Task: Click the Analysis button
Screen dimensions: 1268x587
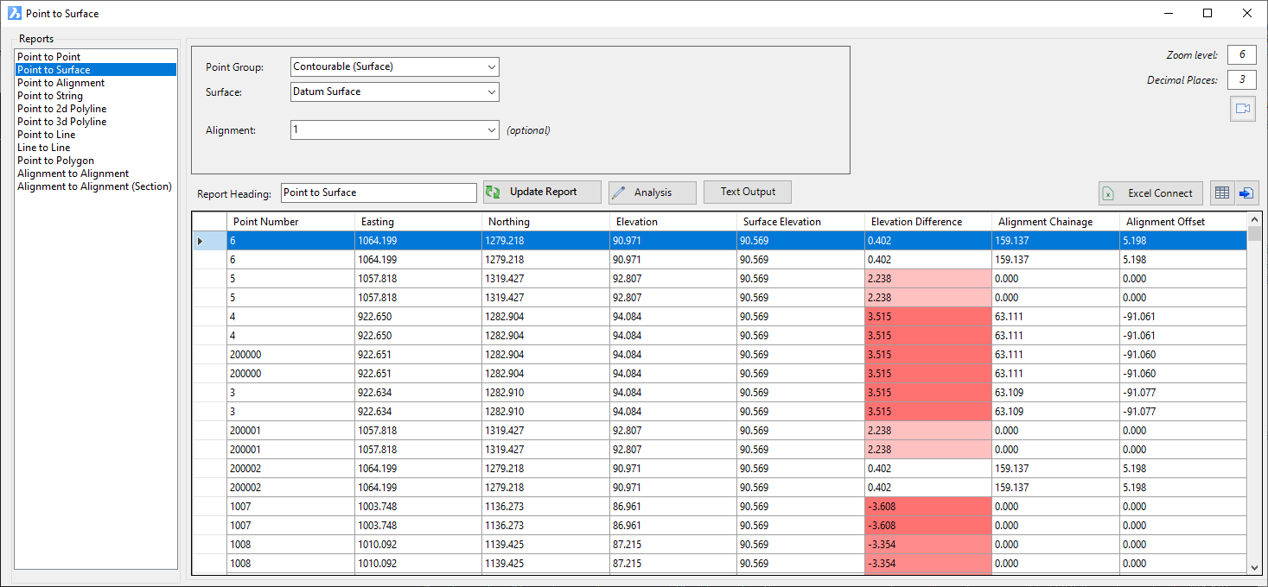Action: pos(653,193)
